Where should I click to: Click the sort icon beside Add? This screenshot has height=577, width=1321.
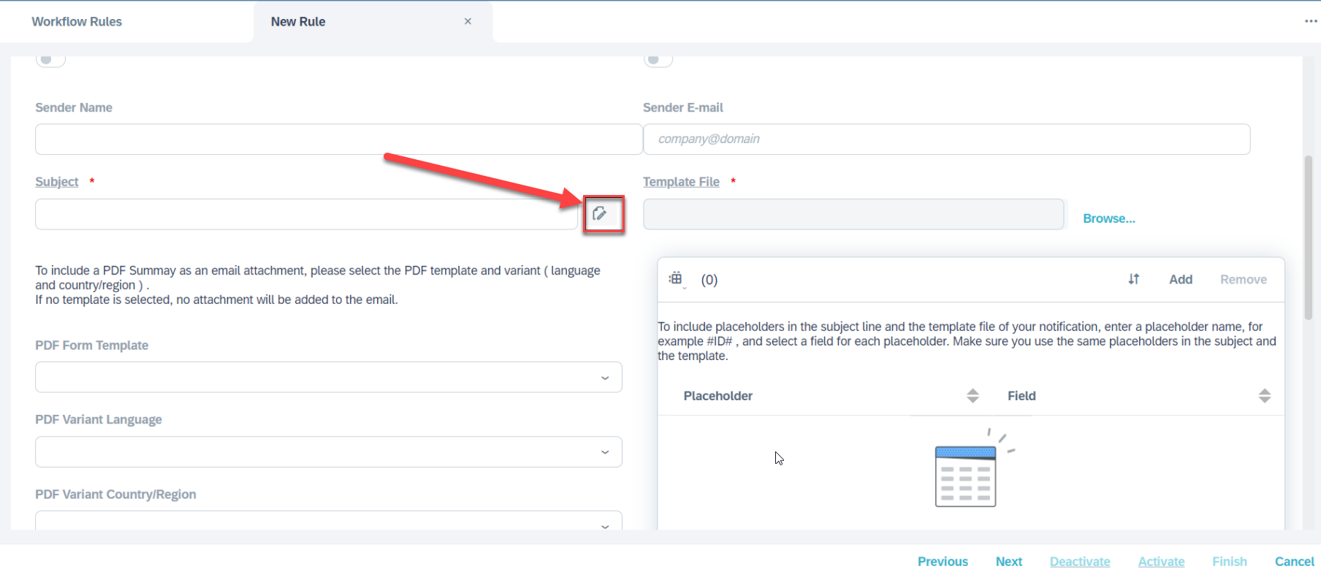pos(1133,279)
